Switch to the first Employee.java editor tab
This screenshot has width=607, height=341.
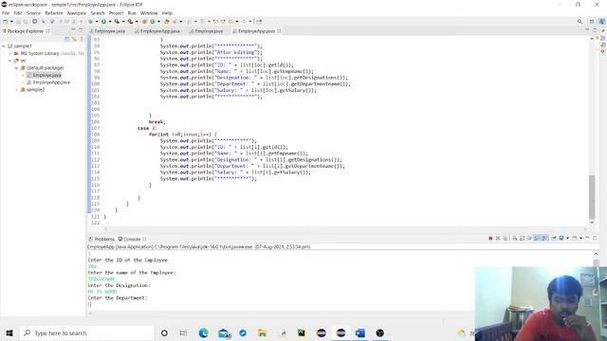pyautogui.click(x=107, y=31)
